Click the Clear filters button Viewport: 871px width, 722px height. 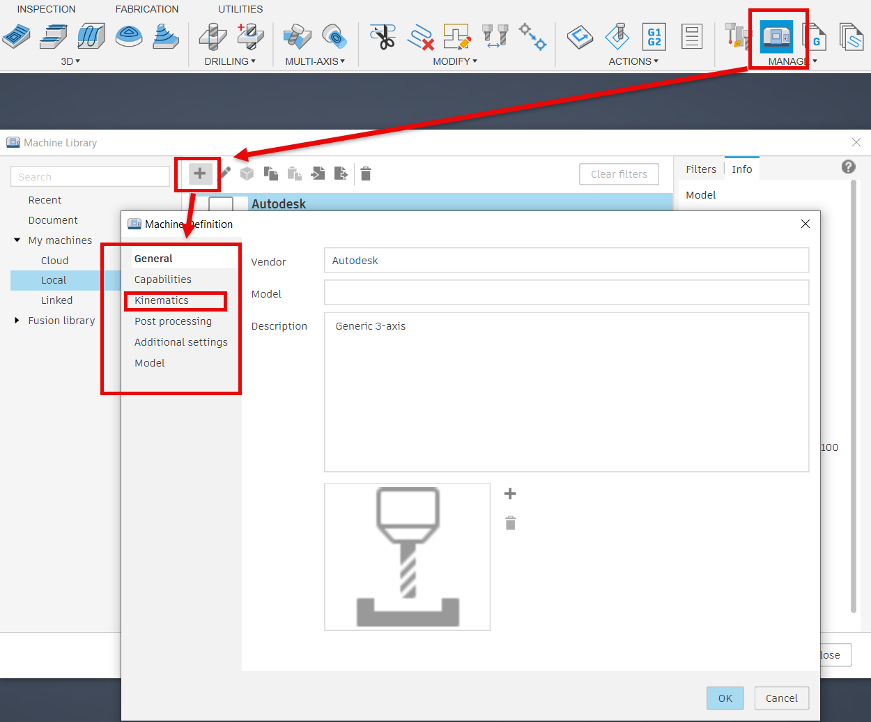pos(619,174)
